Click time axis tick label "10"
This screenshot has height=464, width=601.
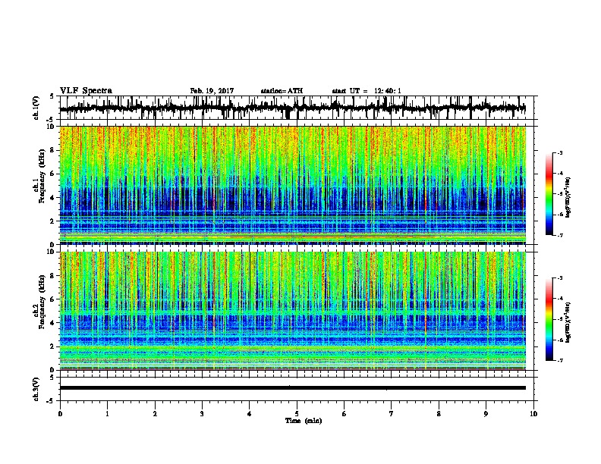coord(533,414)
